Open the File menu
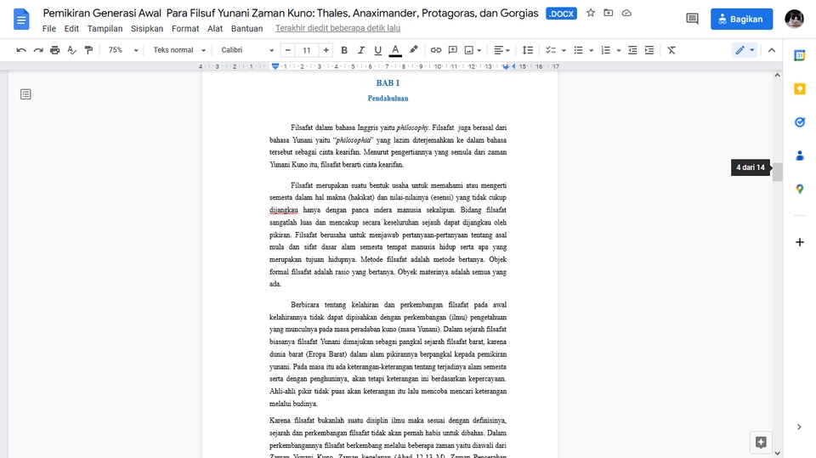 coord(49,29)
